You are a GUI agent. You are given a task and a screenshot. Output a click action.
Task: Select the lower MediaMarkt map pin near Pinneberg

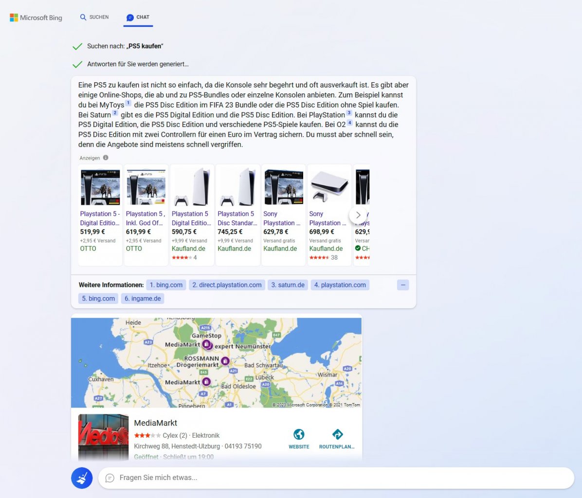pos(206,382)
